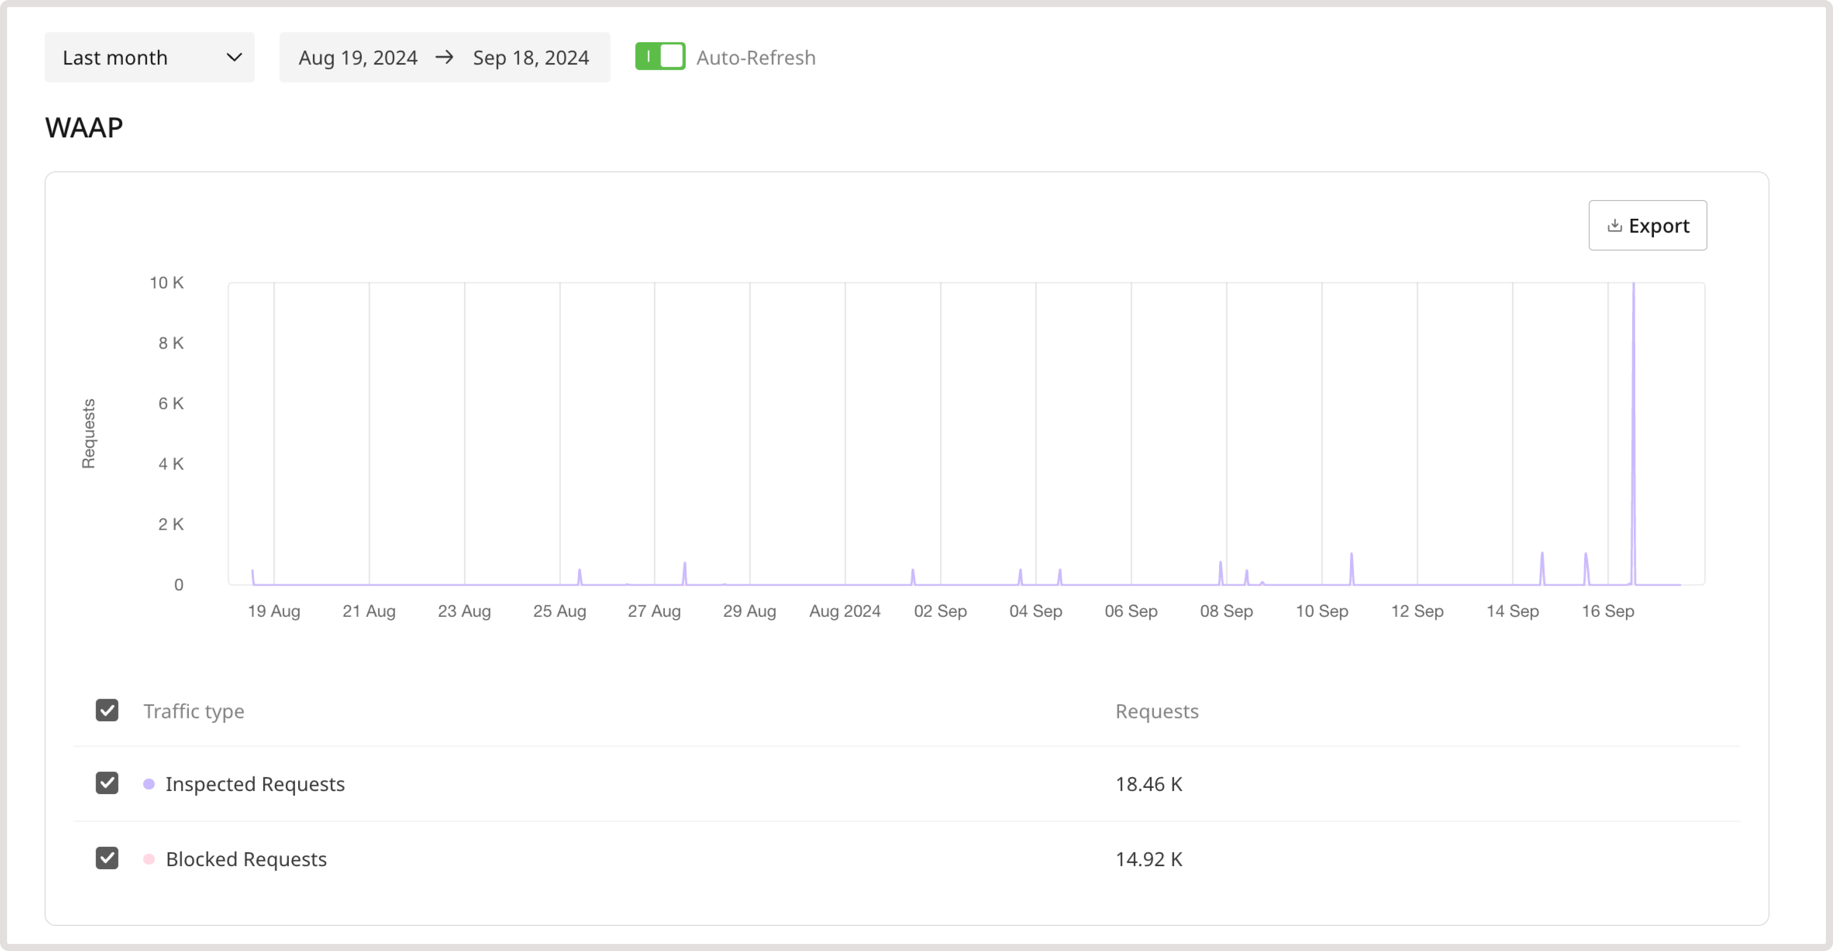Click the arrow icon between the date fields
The width and height of the screenshot is (1833, 951).
coord(445,57)
